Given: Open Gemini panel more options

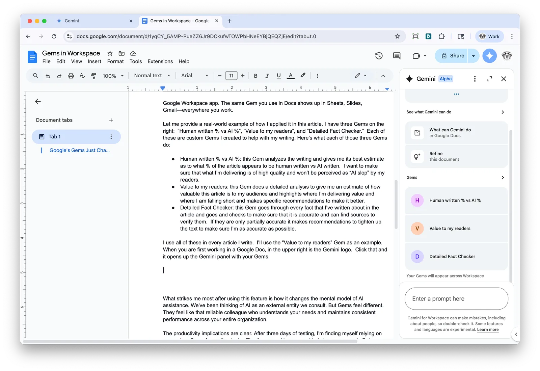Looking at the screenshot, I should pyautogui.click(x=475, y=79).
